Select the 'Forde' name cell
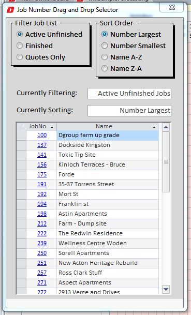Viewport: 191px width, 315px height. [x=108, y=175]
